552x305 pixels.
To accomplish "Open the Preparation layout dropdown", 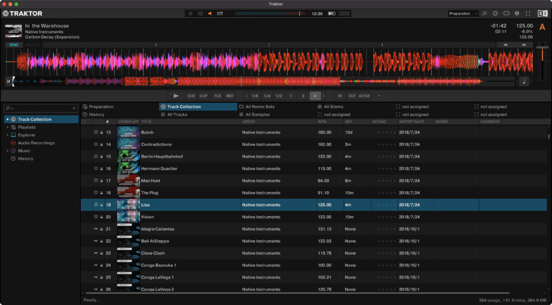I will pos(463,13).
